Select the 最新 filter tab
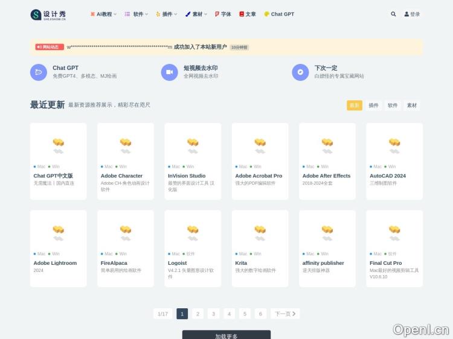The image size is (453, 339). (x=355, y=105)
